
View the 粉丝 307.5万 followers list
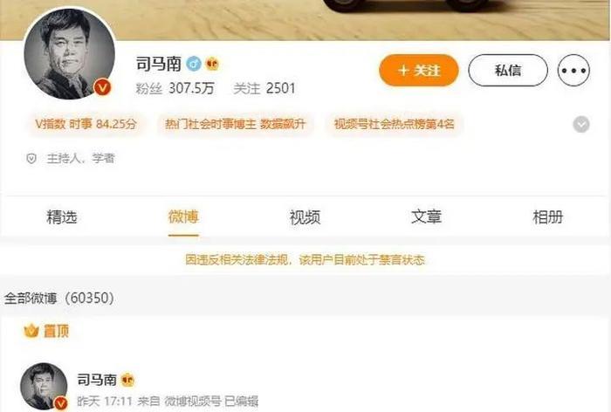[x=175, y=88]
